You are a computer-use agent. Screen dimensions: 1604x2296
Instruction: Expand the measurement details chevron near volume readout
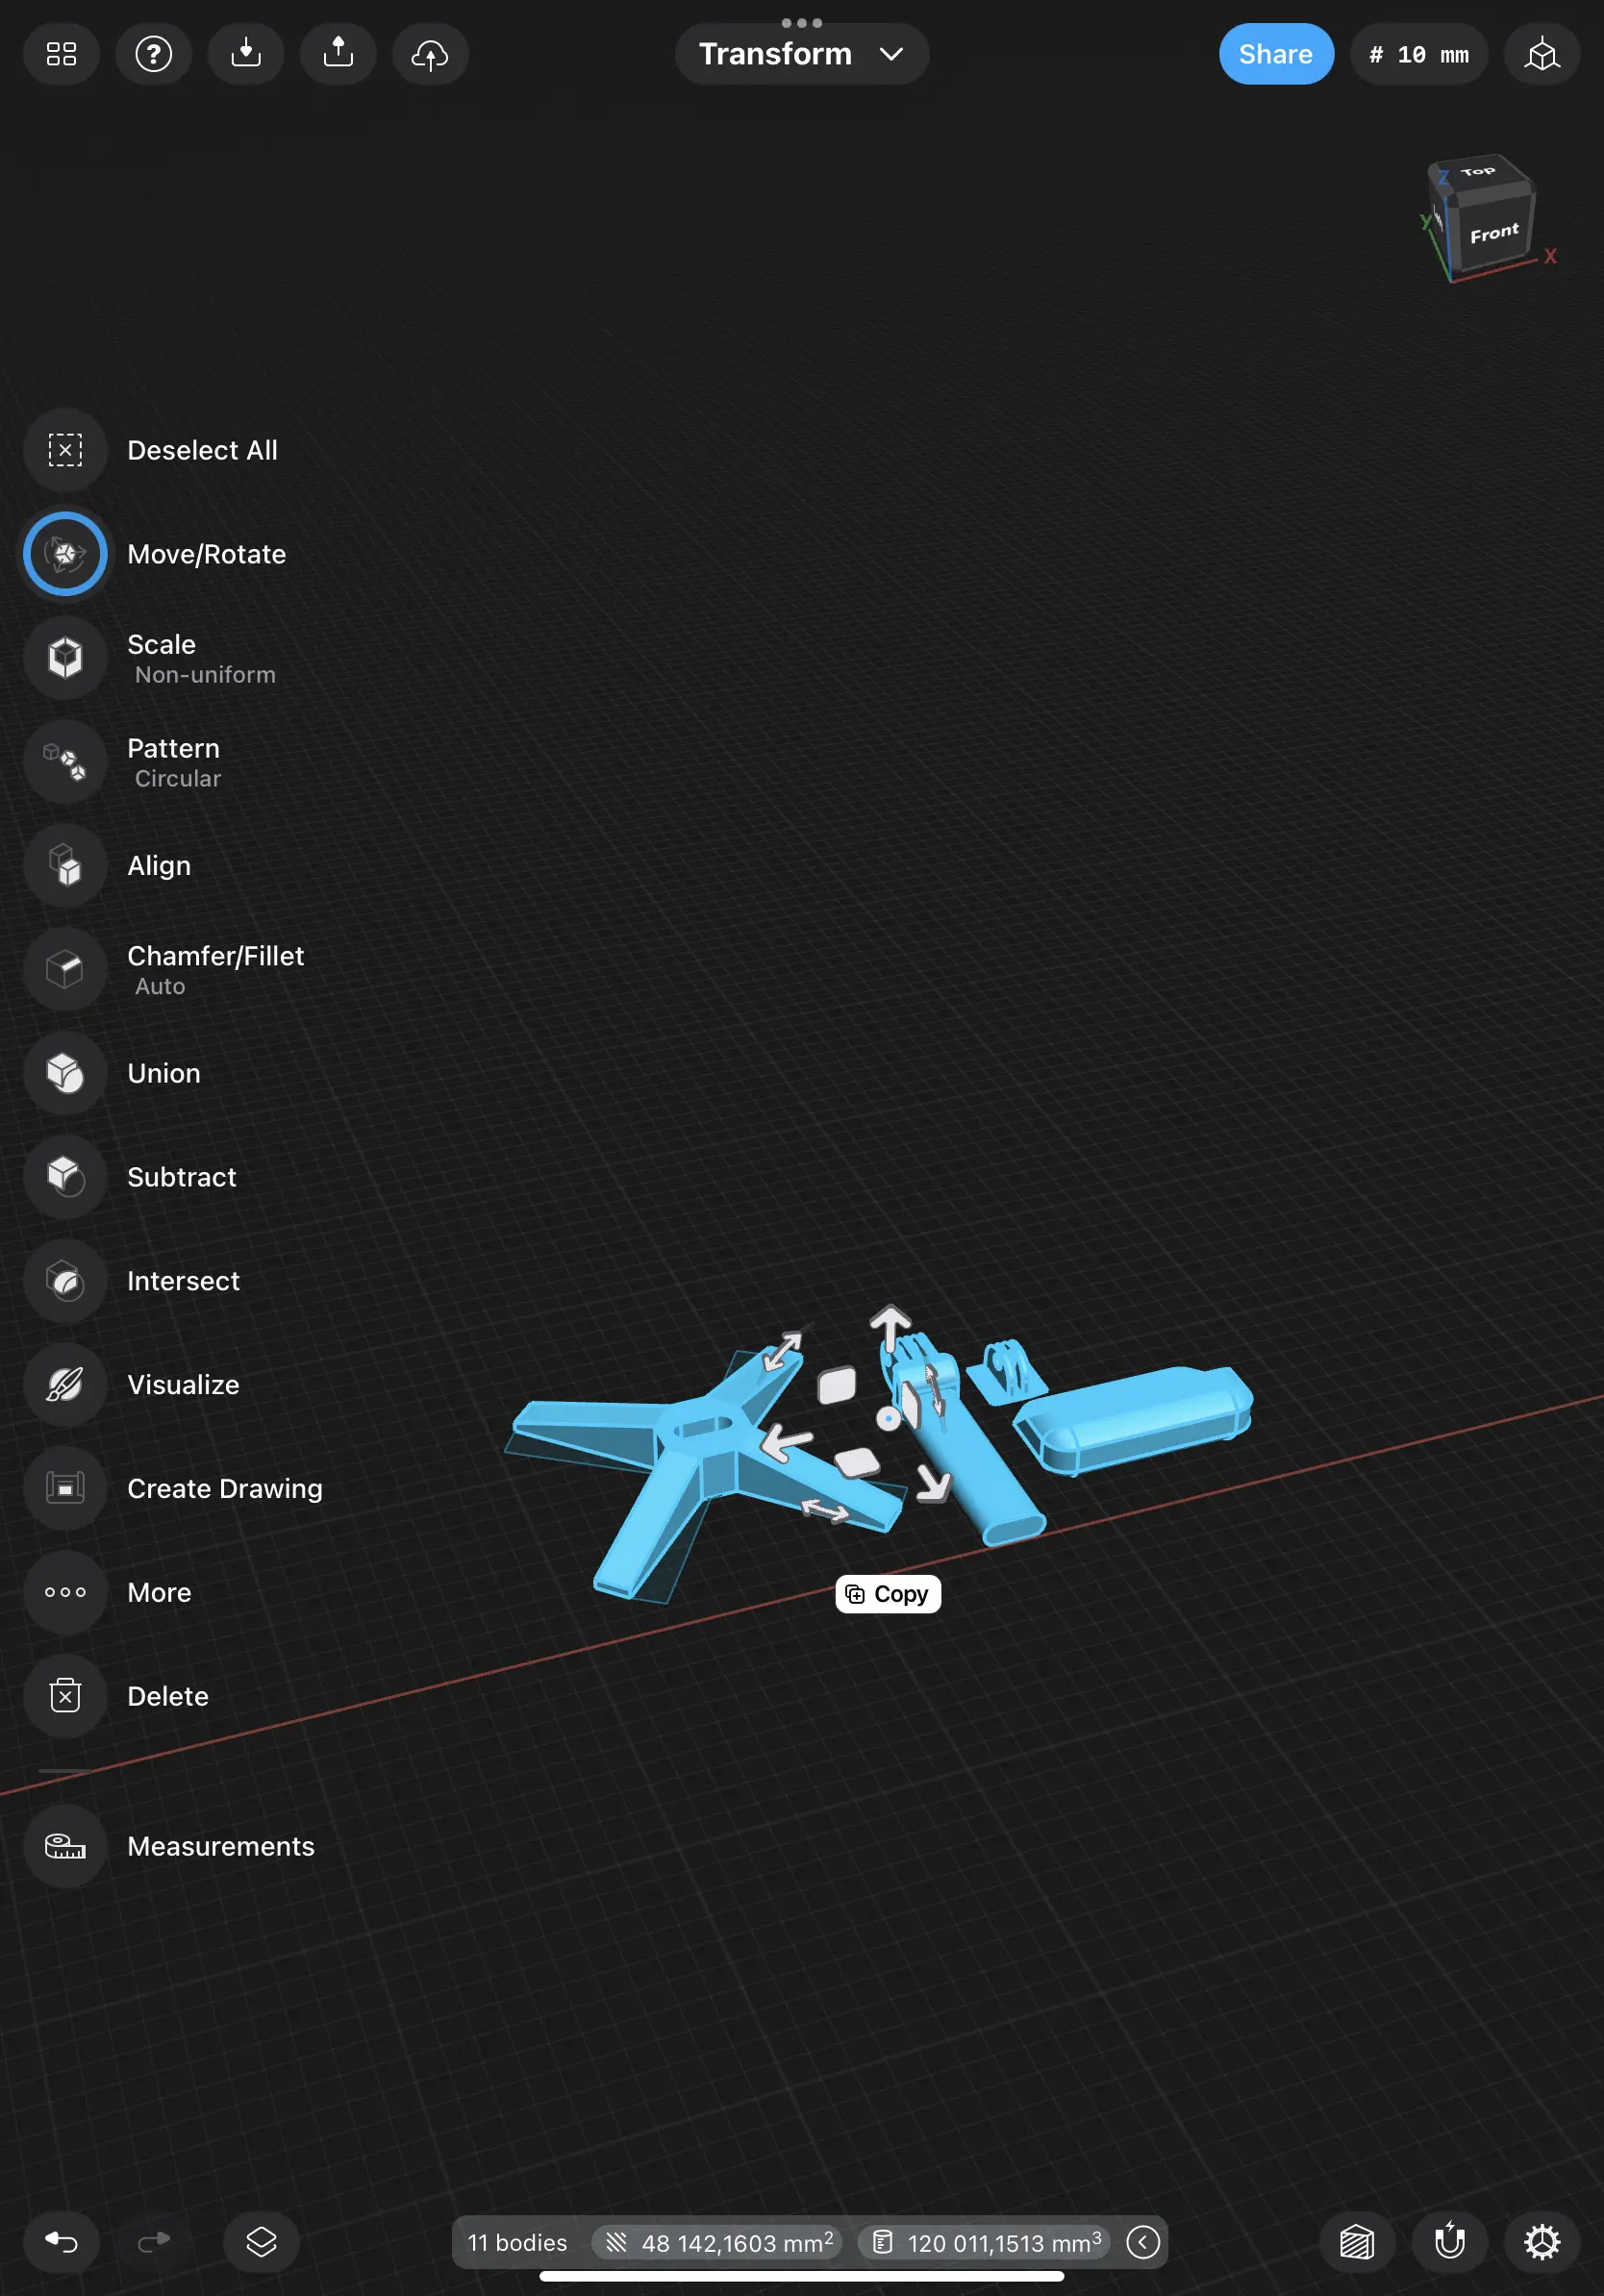(x=1142, y=2242)
